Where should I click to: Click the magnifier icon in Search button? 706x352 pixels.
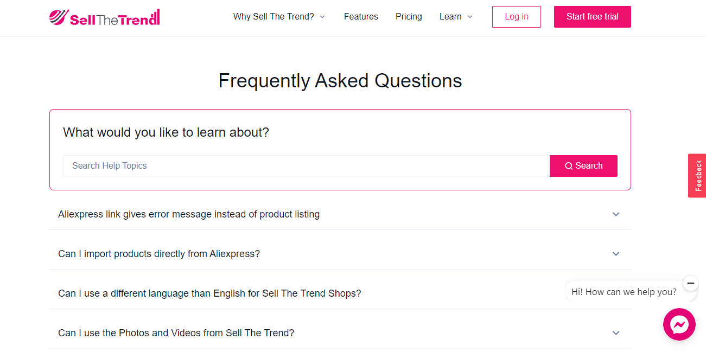(x=569, y=166)
